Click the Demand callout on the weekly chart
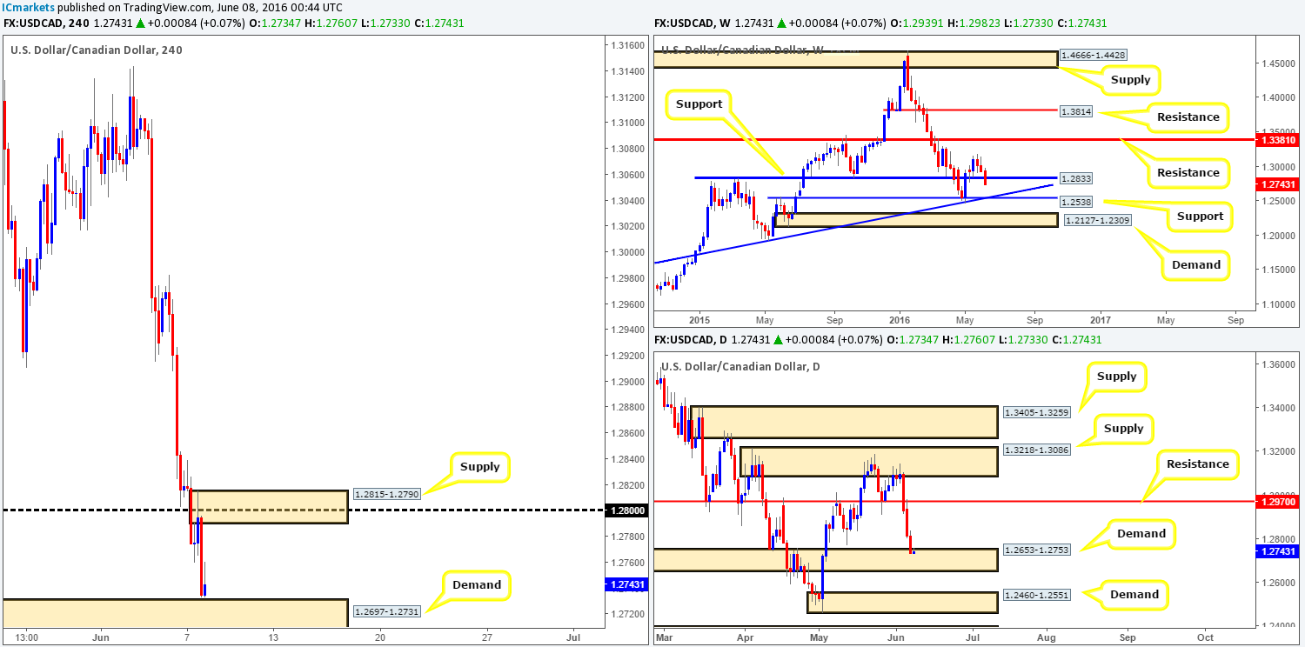 [1197, 265]
